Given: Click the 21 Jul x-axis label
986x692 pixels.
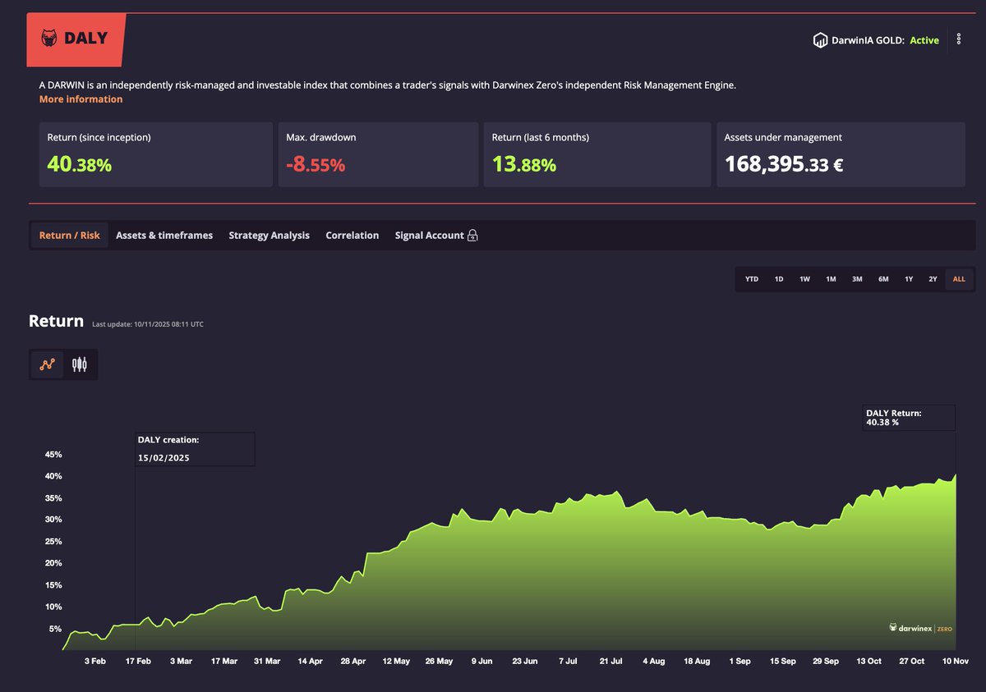Looking at the screenshot, I should tap(611, 661).
